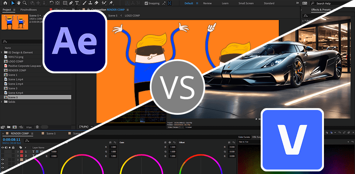355x174 pixels.
Task: Select the Rotation tool
Action: tap(51, 3)
